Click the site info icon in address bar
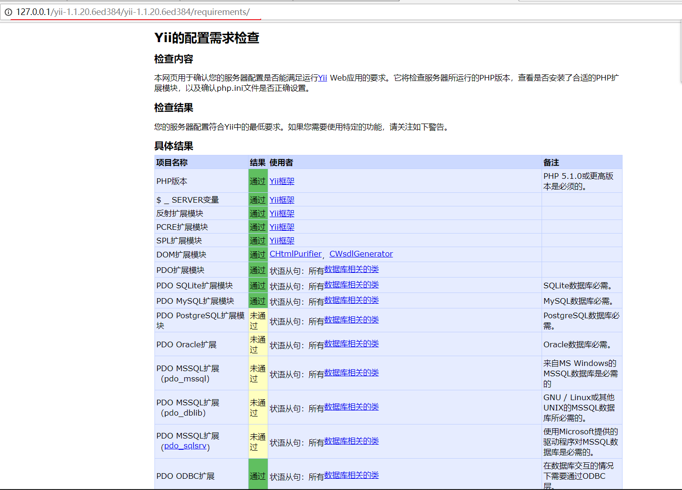Image resolution: width=682 pixels, height=490 pixels. (x=8, y=12)
